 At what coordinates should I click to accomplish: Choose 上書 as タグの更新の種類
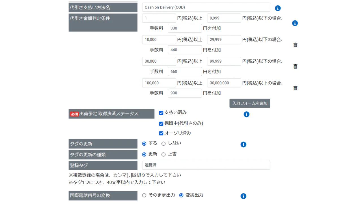163,154
